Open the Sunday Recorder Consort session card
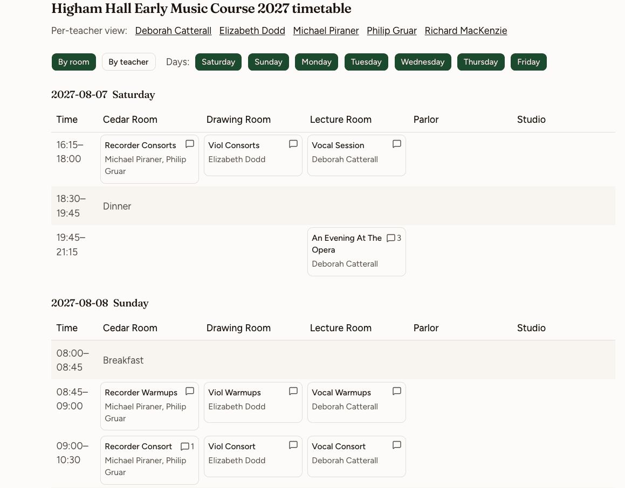Image resolution: width=625 pixels, height=488 pixels. click(x=149, y=461)
